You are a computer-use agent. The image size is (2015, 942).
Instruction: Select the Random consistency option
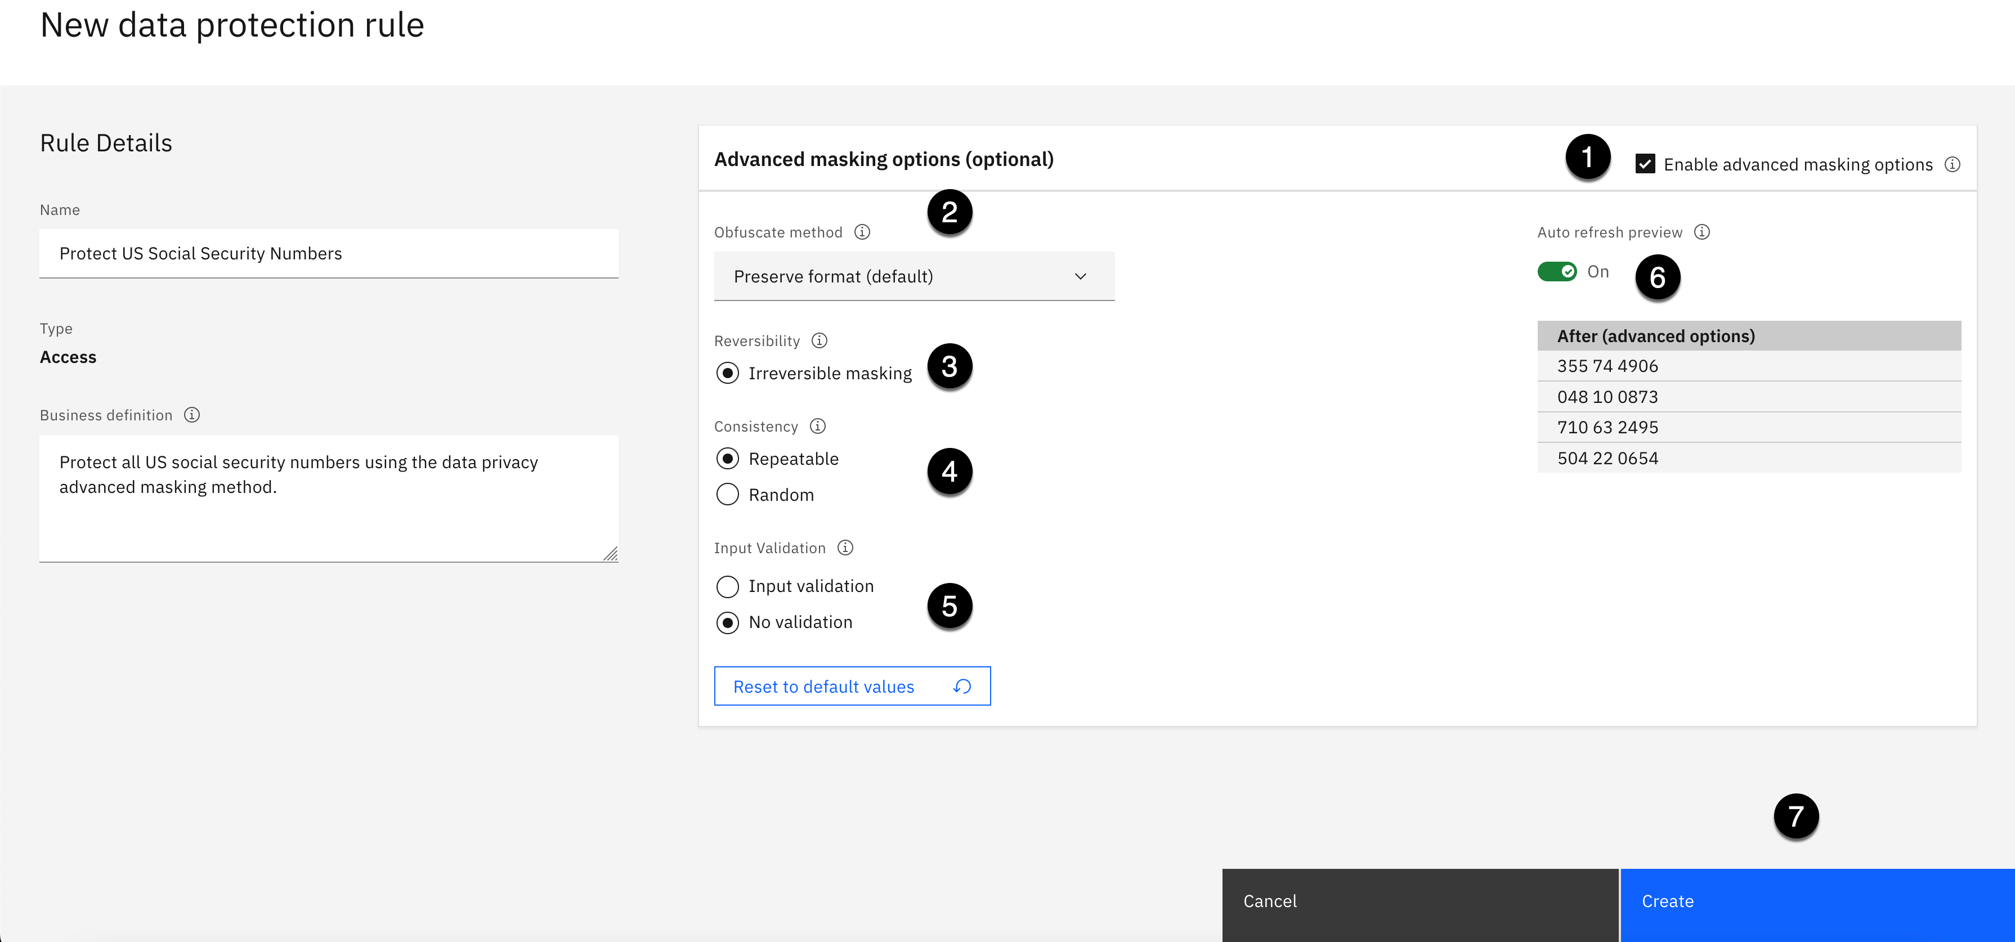point(727,495)
